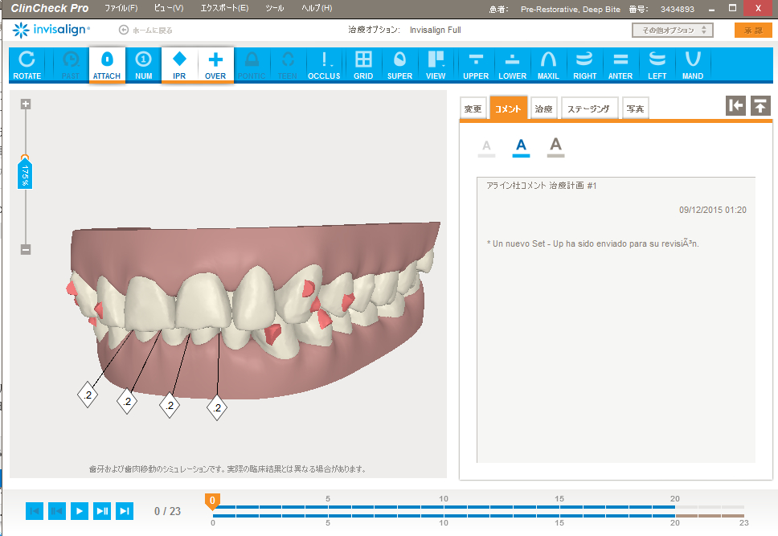Open the その他オプション dropdown
Viewport: 778px width, 536px height.
pyautogui.click(x=672, y=31)
